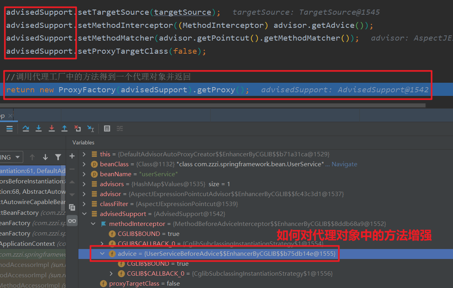Image resolution: width=453 pixels, height=288 pixels.
Task: Collapse the advisedSupport variable node
Action: point(84,214)
